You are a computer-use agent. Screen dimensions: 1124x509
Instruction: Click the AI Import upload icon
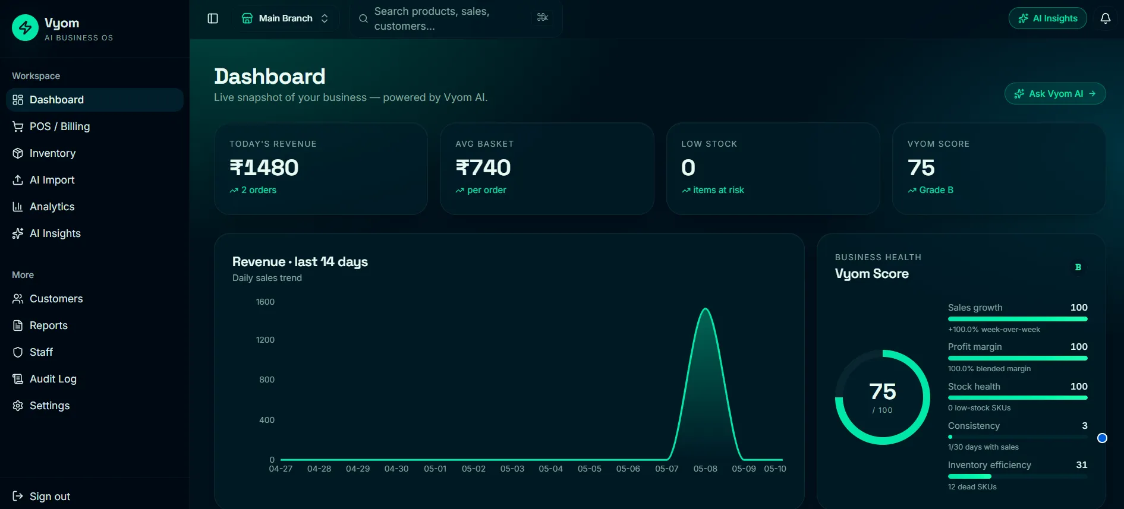18,180
